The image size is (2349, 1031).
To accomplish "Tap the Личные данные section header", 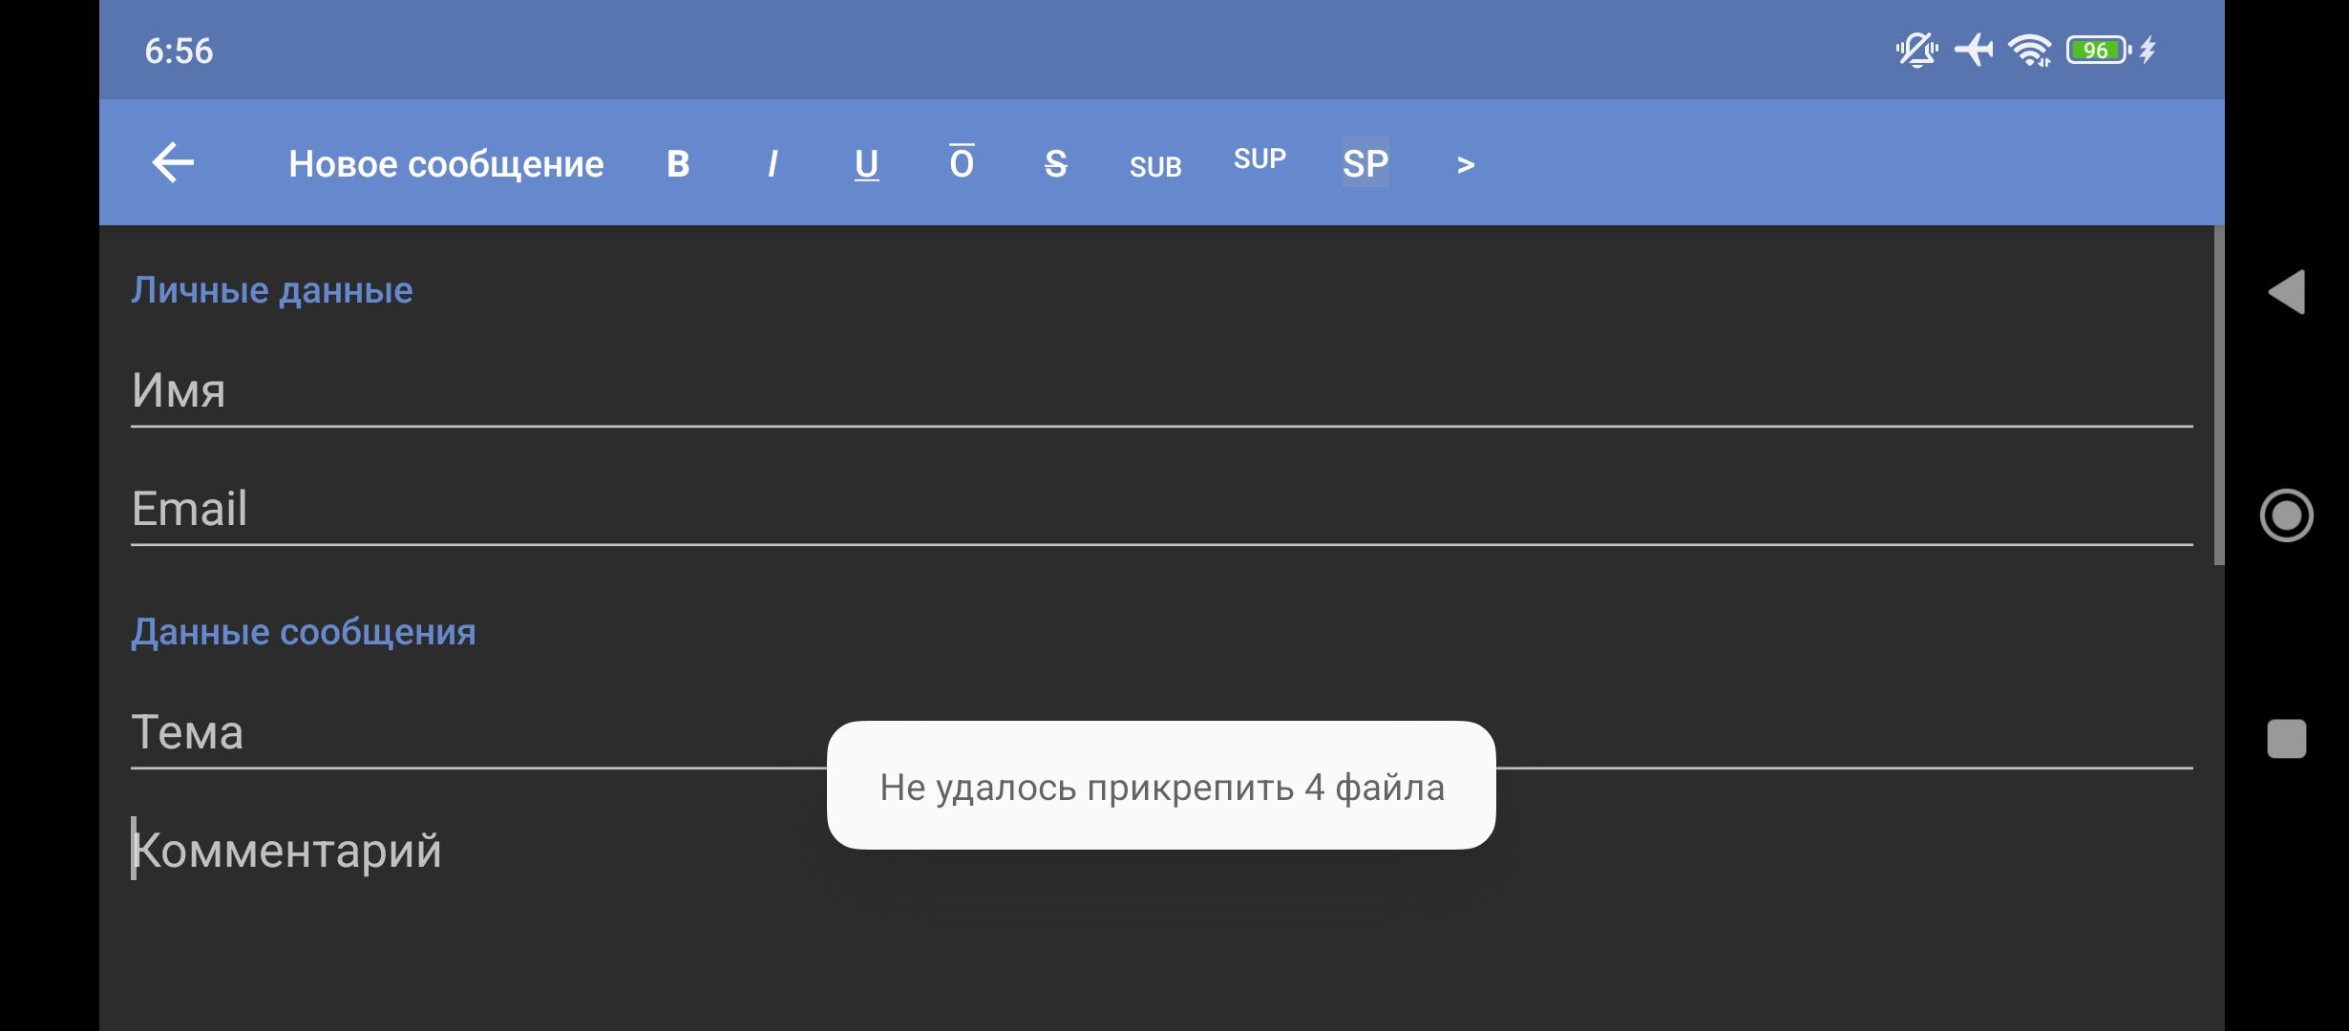I will pyautogui.click(x=272, y=290).
